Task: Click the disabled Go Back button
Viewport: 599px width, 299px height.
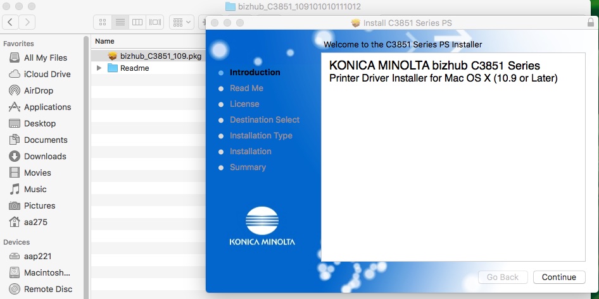Action: pyautogui.click(x=503, y=278)
